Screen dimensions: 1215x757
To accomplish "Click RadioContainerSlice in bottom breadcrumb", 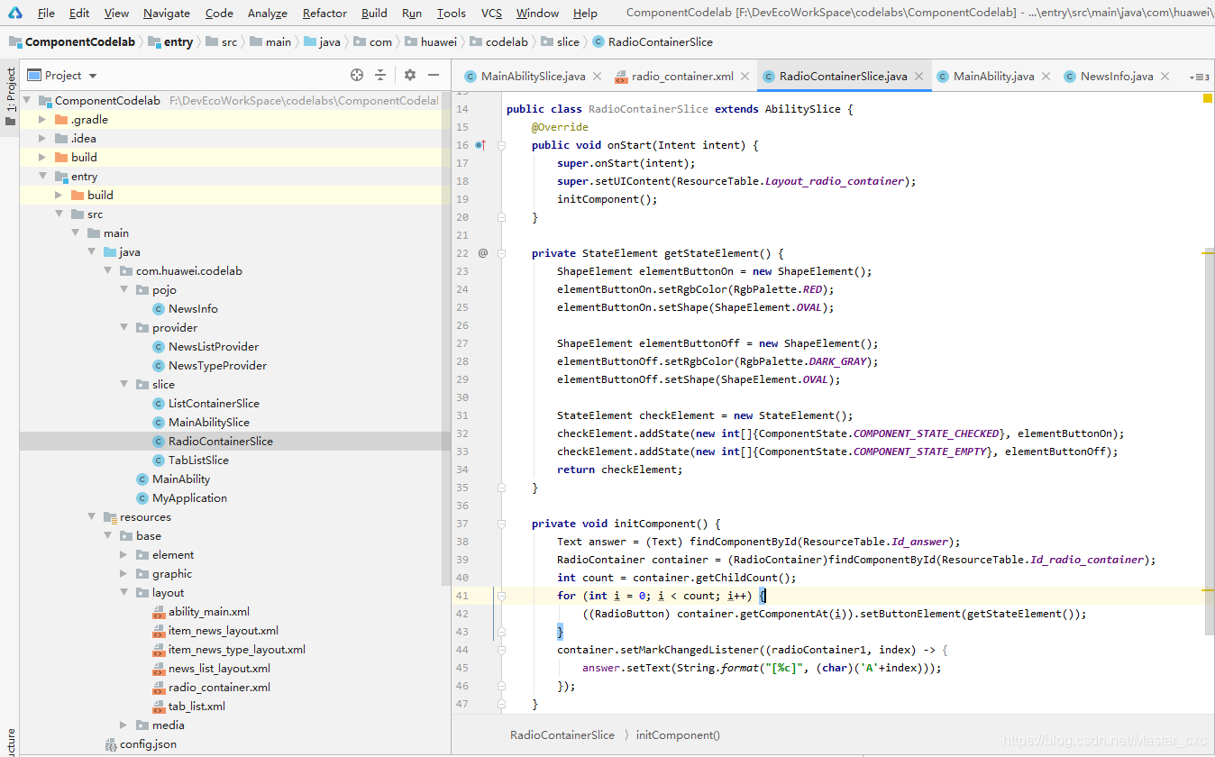I will click(x=562, y=734).
